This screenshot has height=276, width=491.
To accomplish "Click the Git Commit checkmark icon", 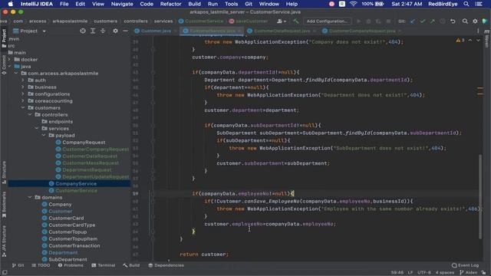I will (x=423, y=21).
